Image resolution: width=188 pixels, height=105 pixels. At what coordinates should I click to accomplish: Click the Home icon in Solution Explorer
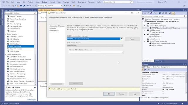[x=148, y=13]
